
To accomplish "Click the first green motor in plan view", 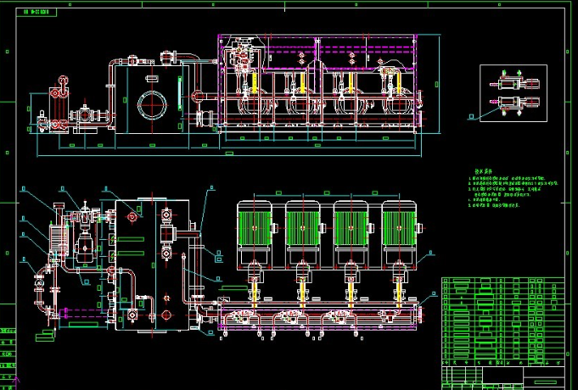I will 255,228.
